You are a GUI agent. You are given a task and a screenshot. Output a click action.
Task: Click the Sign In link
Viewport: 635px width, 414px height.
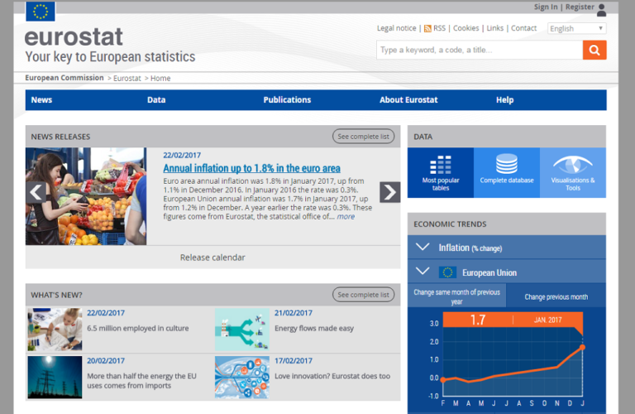tap(546, 7)
